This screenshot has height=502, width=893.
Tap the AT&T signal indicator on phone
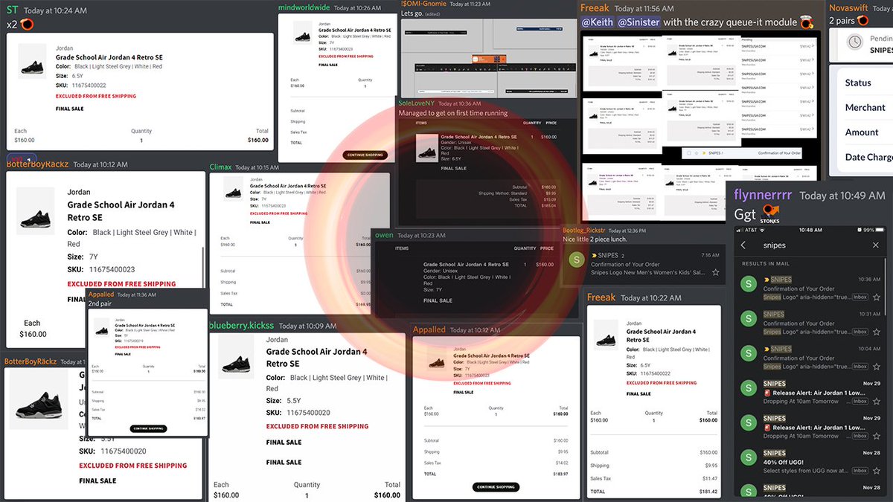pos(750,231)
